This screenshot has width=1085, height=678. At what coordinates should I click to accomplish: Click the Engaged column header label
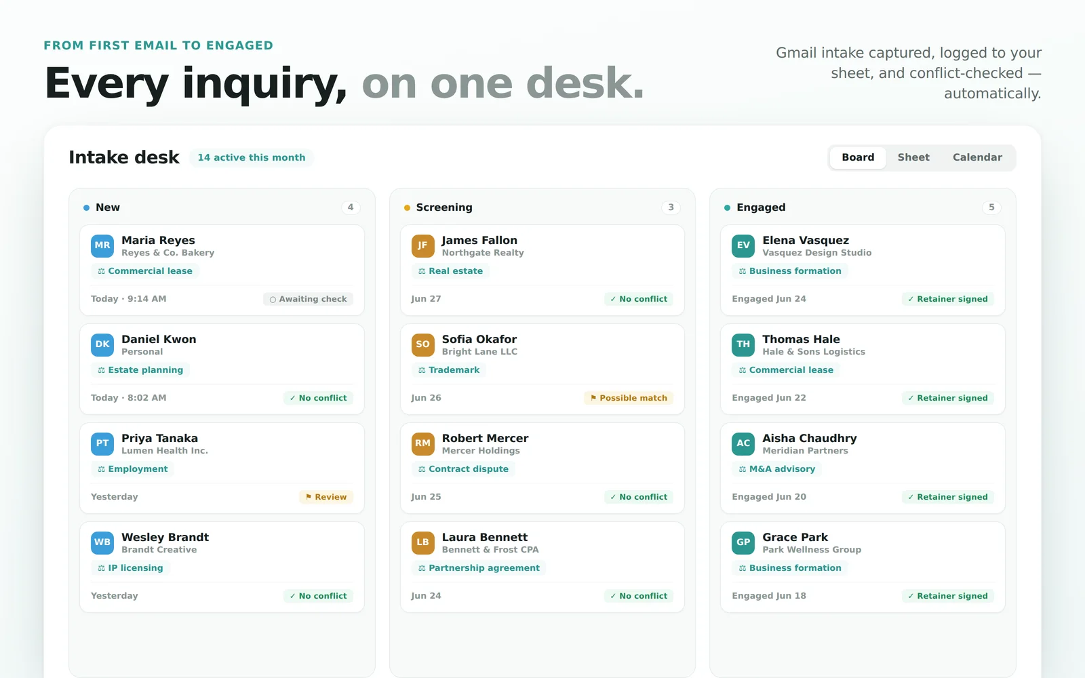point(761,207)
